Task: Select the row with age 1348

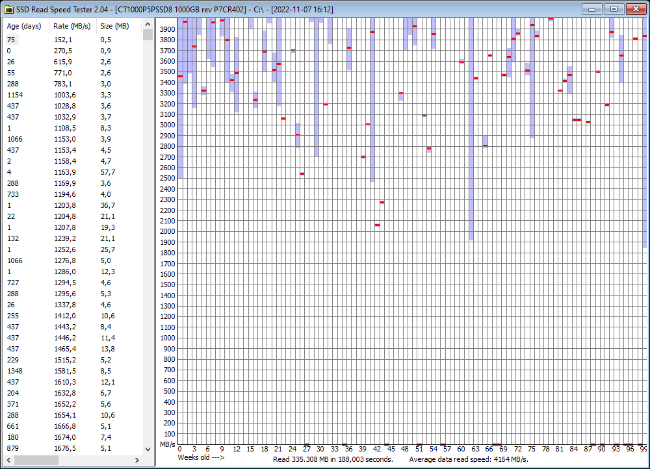Action: point(73,371)
